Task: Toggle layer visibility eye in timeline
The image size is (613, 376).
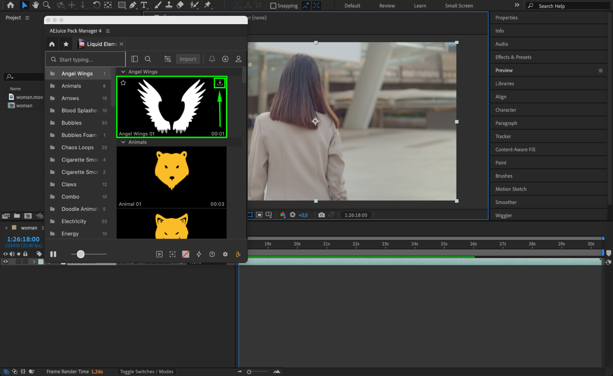Action: pos(5,261)
